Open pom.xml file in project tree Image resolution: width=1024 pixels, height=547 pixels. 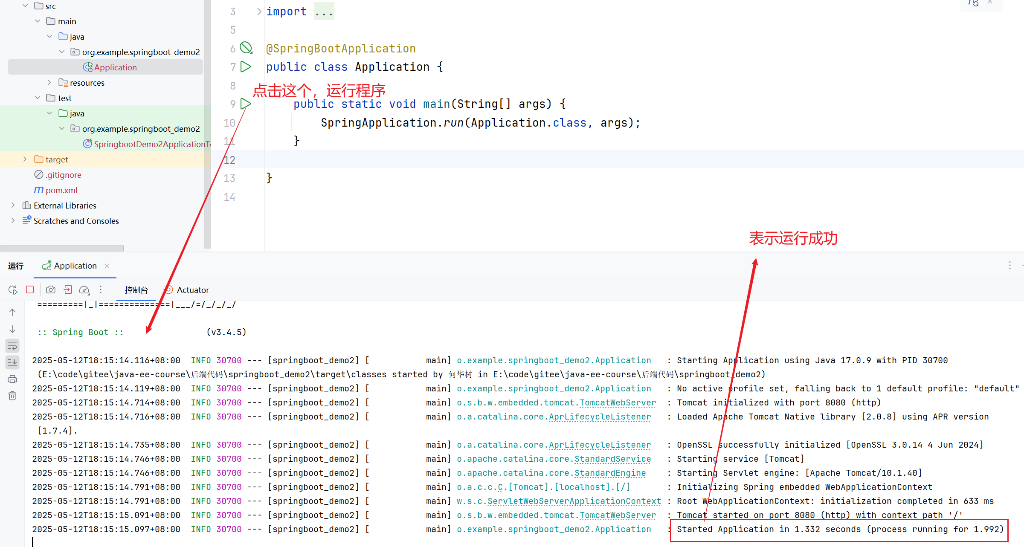(61, 190)
